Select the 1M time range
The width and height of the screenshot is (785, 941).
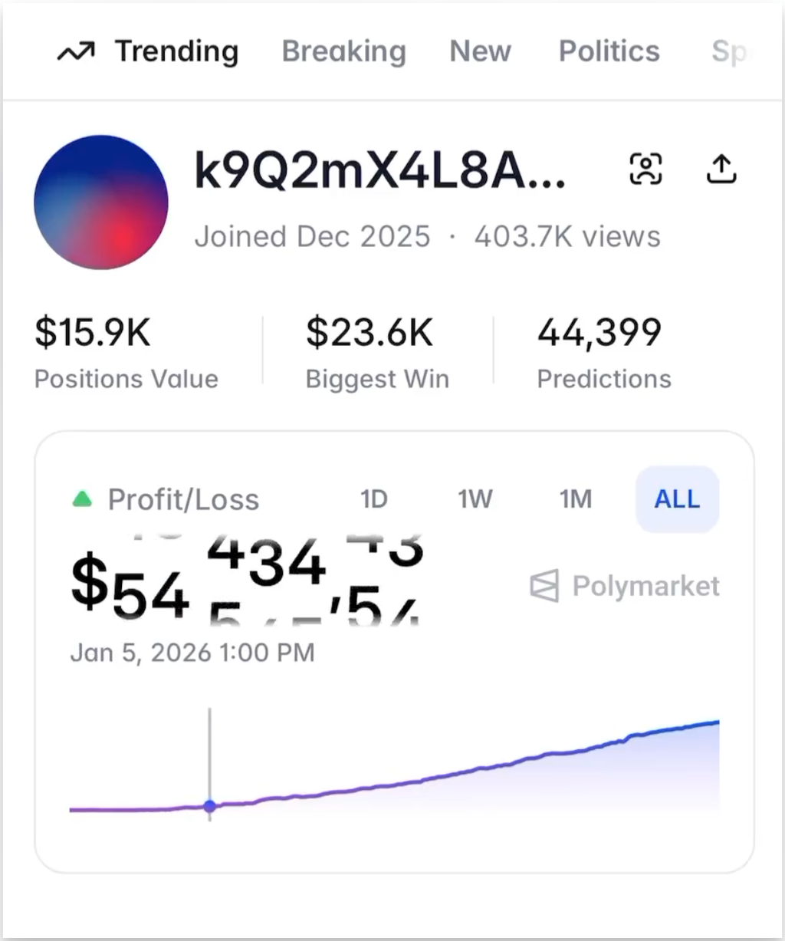tap(576, 499)
